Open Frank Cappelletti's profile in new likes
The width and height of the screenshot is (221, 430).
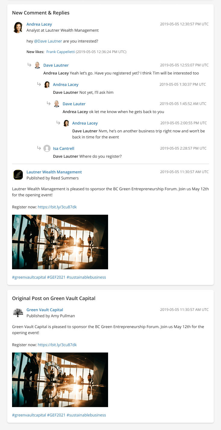click(x=61, y=52)
